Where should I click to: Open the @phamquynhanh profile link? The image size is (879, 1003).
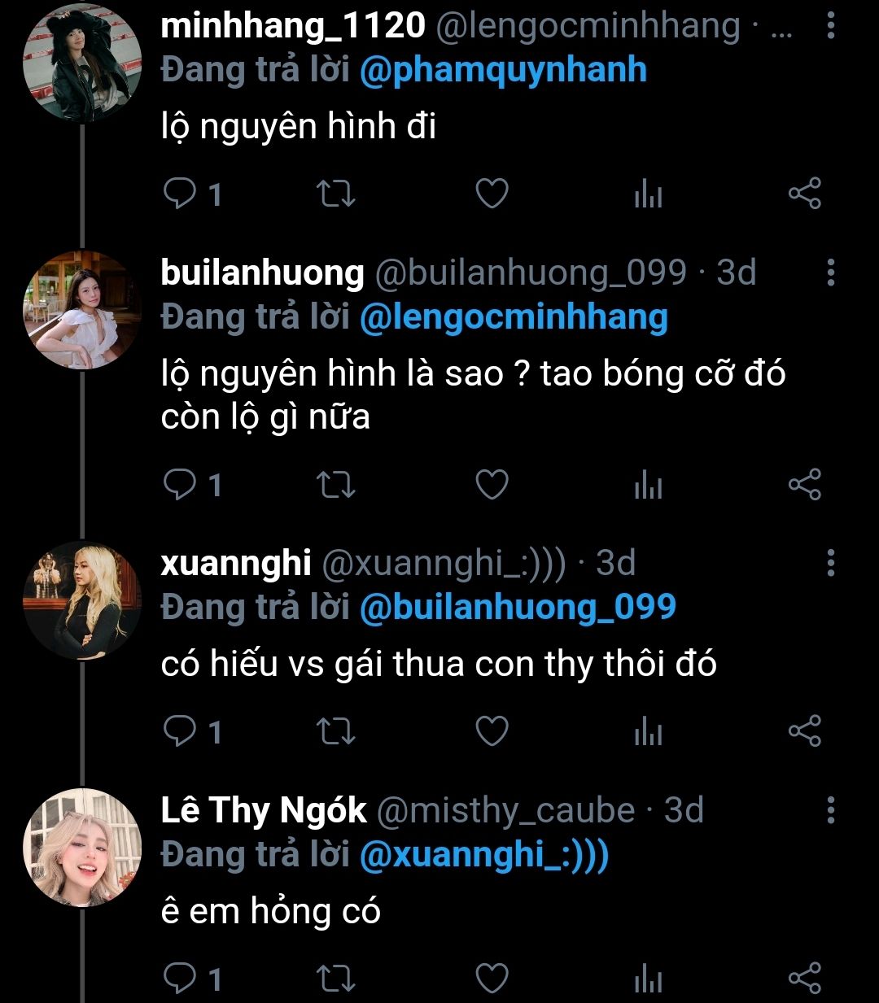pos(503,71)
